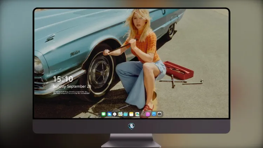Click the small tagline text under the date
The height and width of the screenshot is (148, 263).
coord(71,93)
